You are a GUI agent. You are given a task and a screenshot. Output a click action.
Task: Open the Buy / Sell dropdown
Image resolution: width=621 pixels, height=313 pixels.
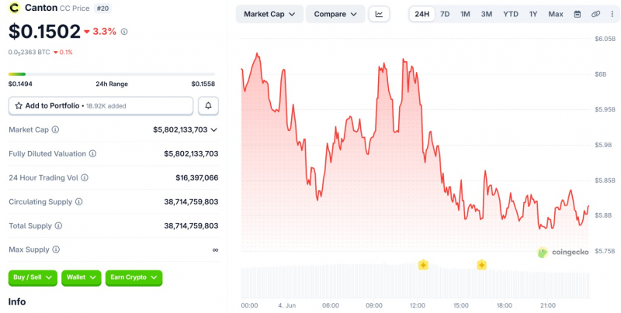(x=33, y=278)
